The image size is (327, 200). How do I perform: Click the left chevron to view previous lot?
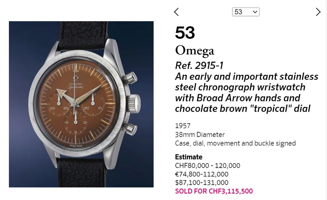pyautogui.click(x=176, y=12)
